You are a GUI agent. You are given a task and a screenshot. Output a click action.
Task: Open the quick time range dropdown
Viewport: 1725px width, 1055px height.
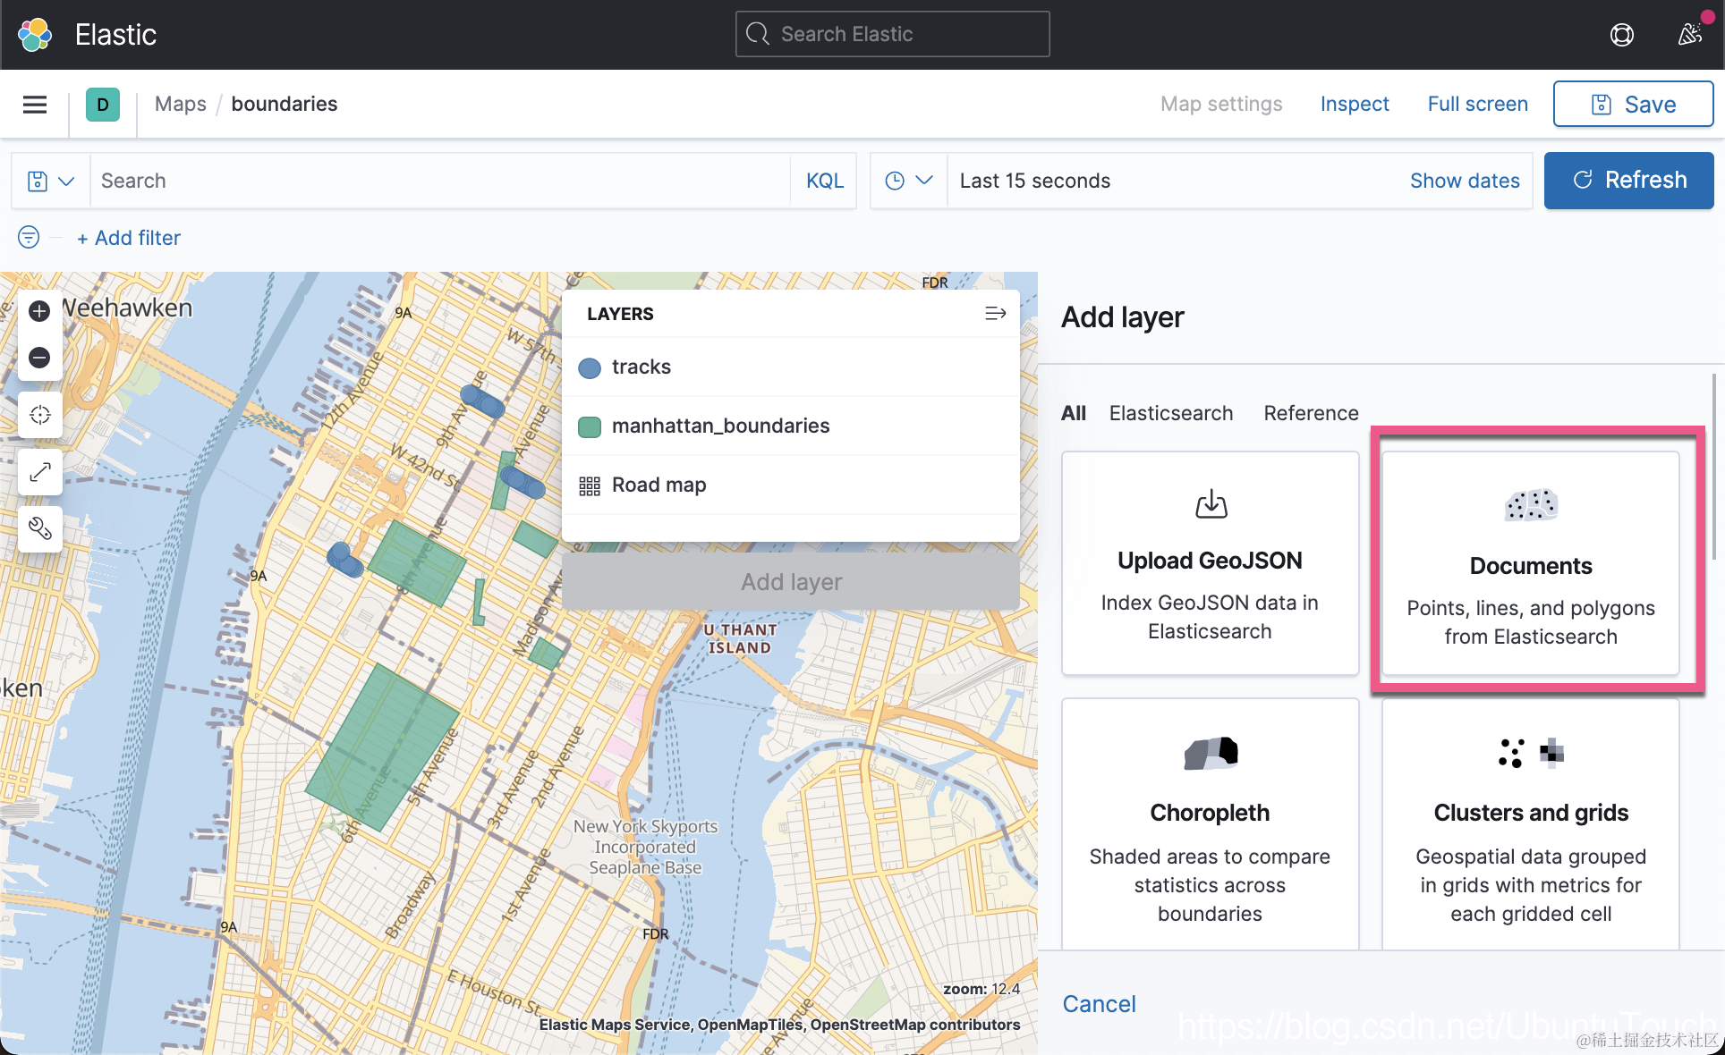coord(908,181)
